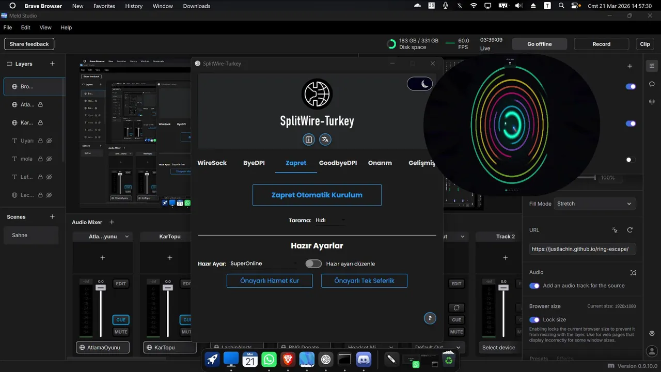Open SplitWire-Turkey language translate icon
The height and width of the screenshot is (372, 661).
click(325, 139)
